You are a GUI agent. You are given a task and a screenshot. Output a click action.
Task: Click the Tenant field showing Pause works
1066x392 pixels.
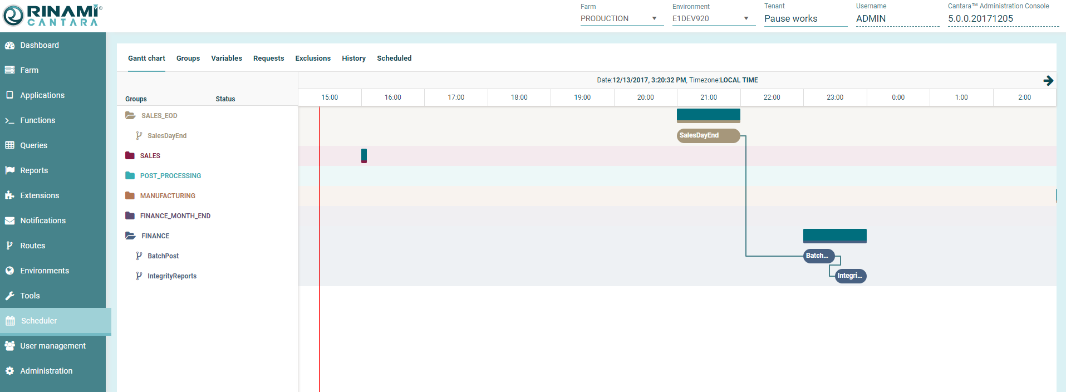[x=805, y=18]
